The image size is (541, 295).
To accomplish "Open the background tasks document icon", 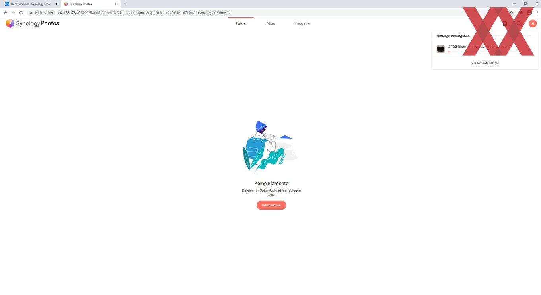I will click(x=505, y=23).
